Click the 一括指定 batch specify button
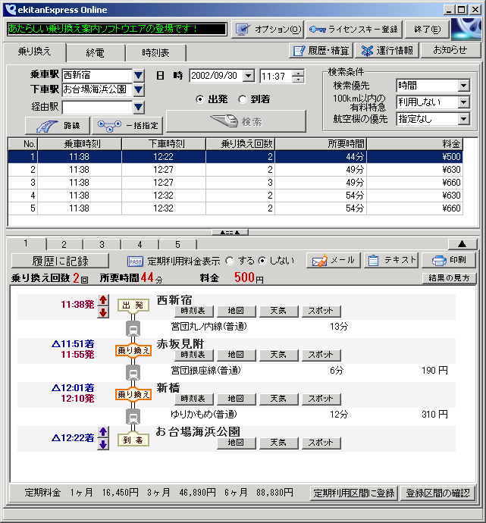Screen dimensions: 486x523 (127, 126)
